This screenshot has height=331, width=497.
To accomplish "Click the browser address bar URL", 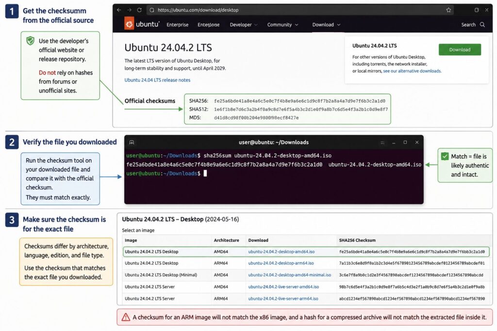I will point(198,10).
